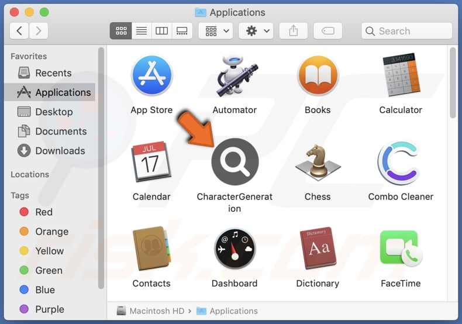
Task: Click the "Dictionary" label text
Action: tap(318, 283)
